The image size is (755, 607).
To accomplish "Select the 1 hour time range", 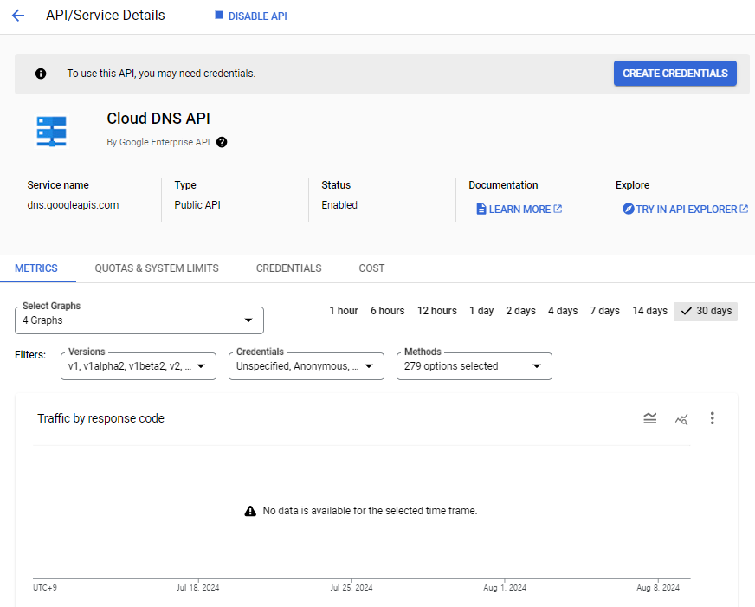I will [x=344, y=311].
